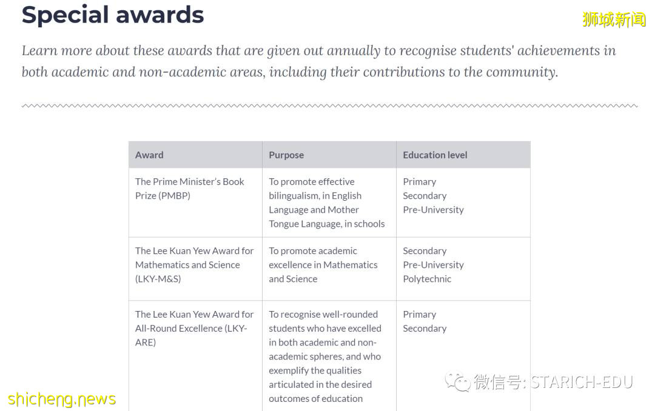Select the "Award" column header

point(149,155)
